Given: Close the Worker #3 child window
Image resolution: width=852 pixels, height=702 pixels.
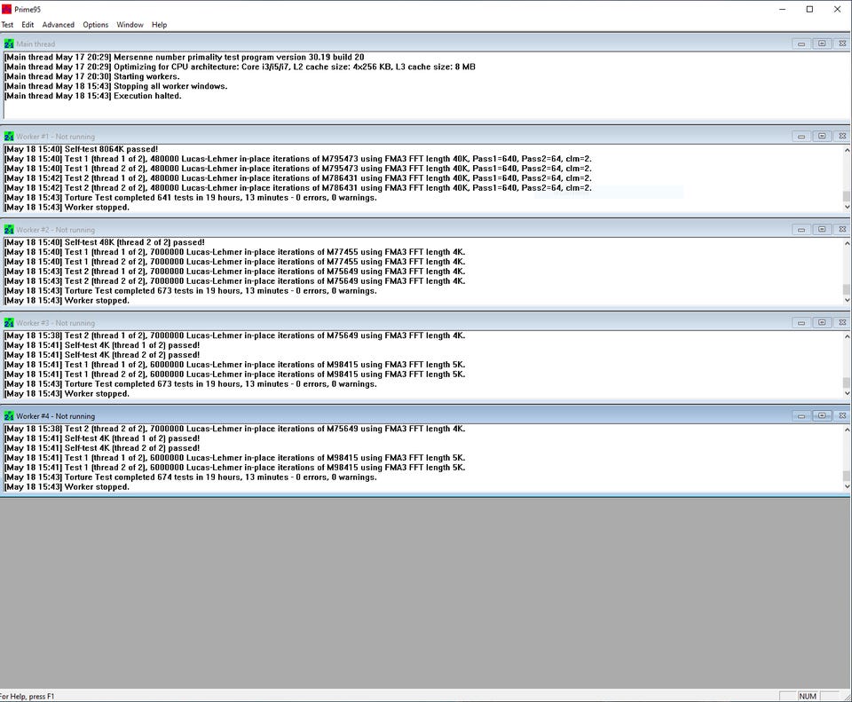Looking at the screenshot, I should tap(841, 323).
